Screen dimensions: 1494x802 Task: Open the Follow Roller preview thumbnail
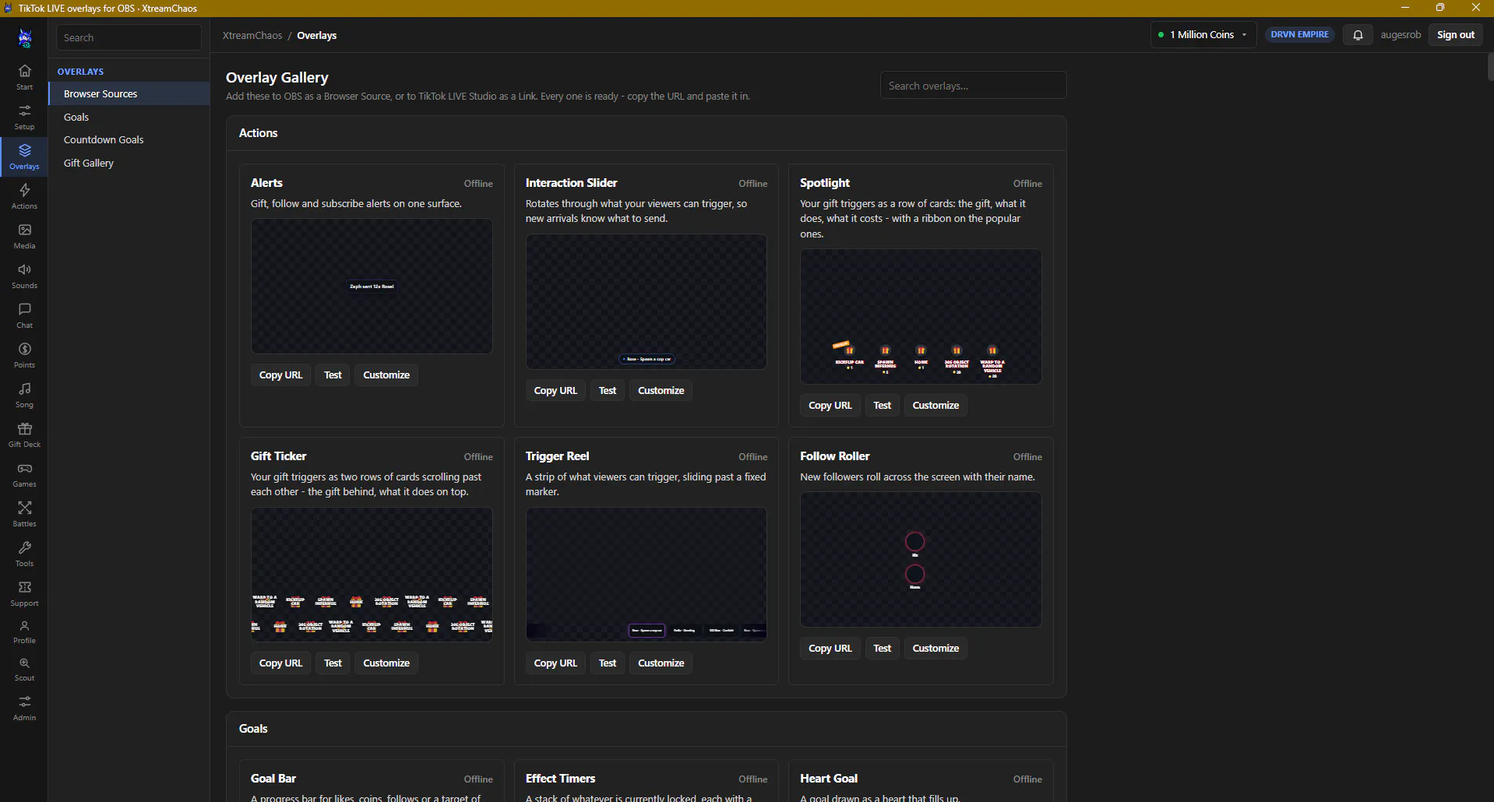coord(921,559)
